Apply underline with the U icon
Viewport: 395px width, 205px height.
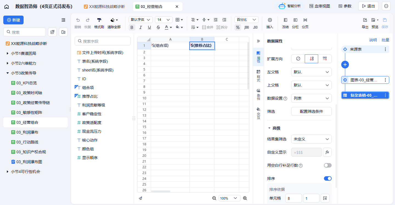tap(149, 27)
